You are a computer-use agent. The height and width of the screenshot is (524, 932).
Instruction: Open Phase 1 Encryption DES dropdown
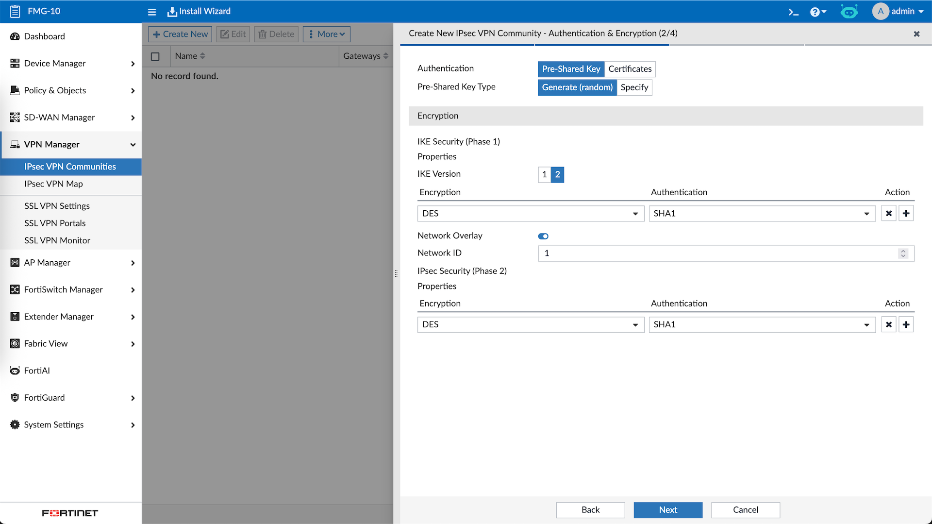[x=530, y=214]
